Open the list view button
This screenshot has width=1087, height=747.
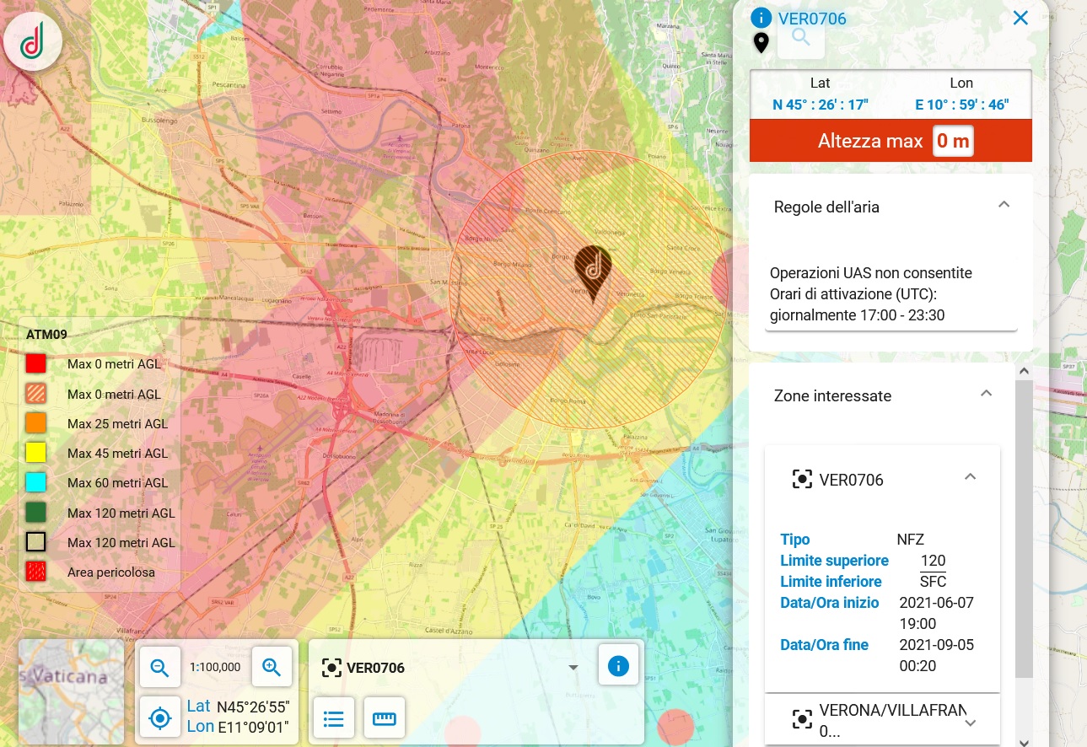334,718
